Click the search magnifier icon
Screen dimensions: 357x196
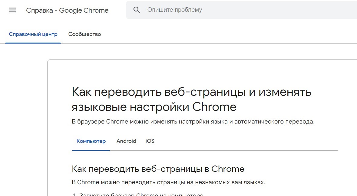point(137,10)
